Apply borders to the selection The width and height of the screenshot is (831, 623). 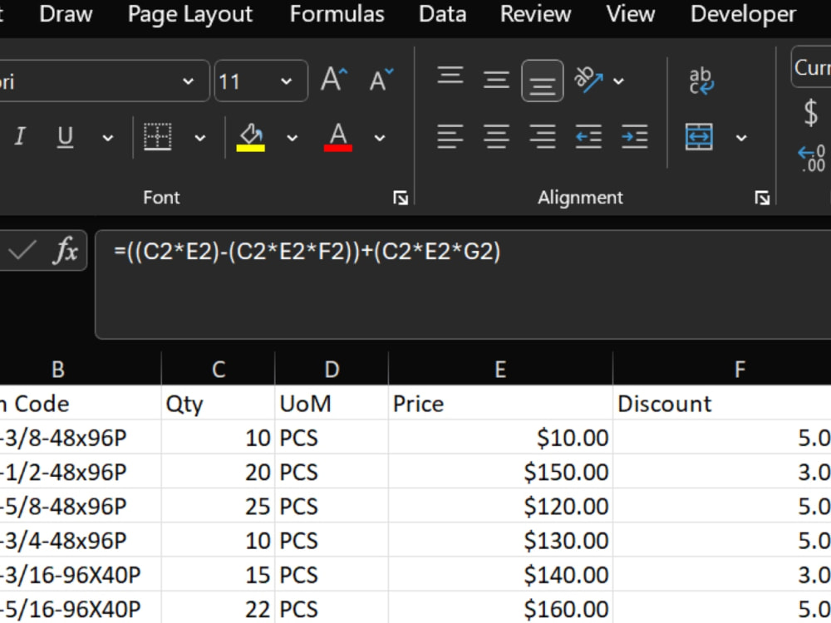[x=158, y=137]
